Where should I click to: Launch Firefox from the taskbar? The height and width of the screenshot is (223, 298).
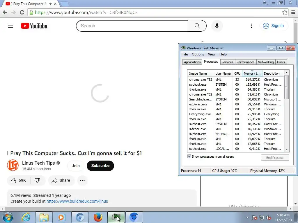pos(98,217)
